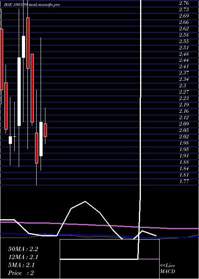Screen dimensions: 199x279
Task: Click the 1.77 price axis label
Action: [184, 181]
